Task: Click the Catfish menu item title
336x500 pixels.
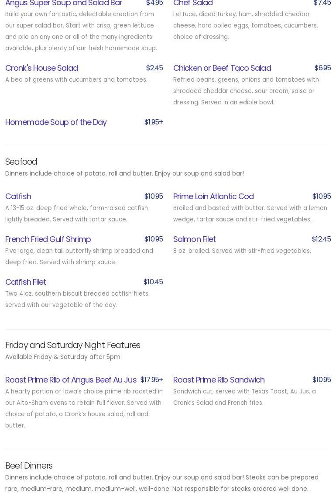Action: coord(18,197)
